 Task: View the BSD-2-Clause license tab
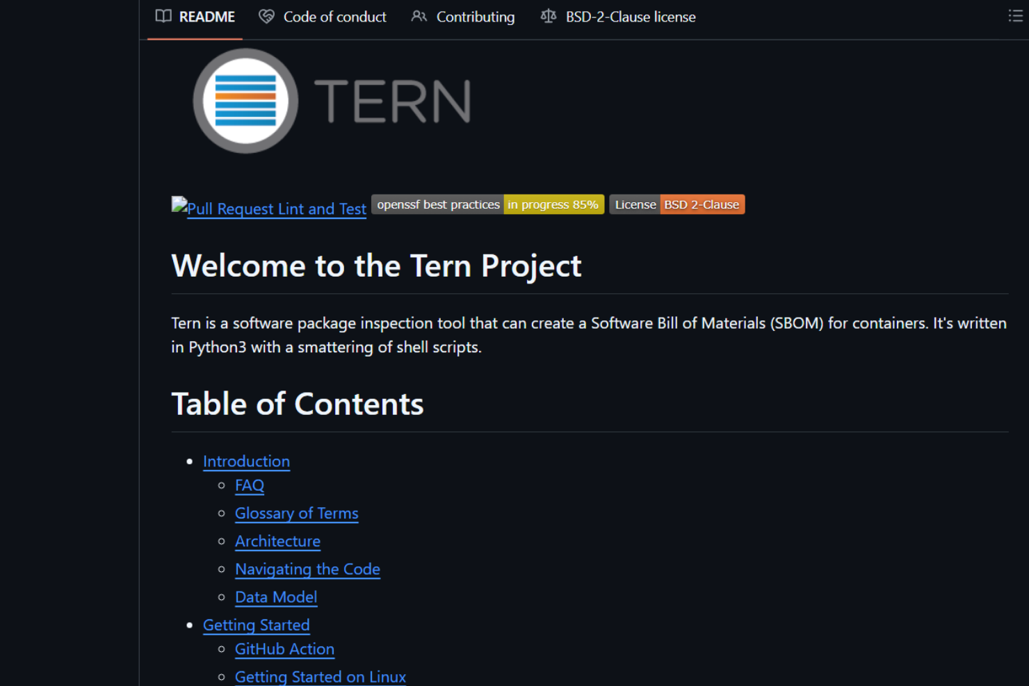618,17
